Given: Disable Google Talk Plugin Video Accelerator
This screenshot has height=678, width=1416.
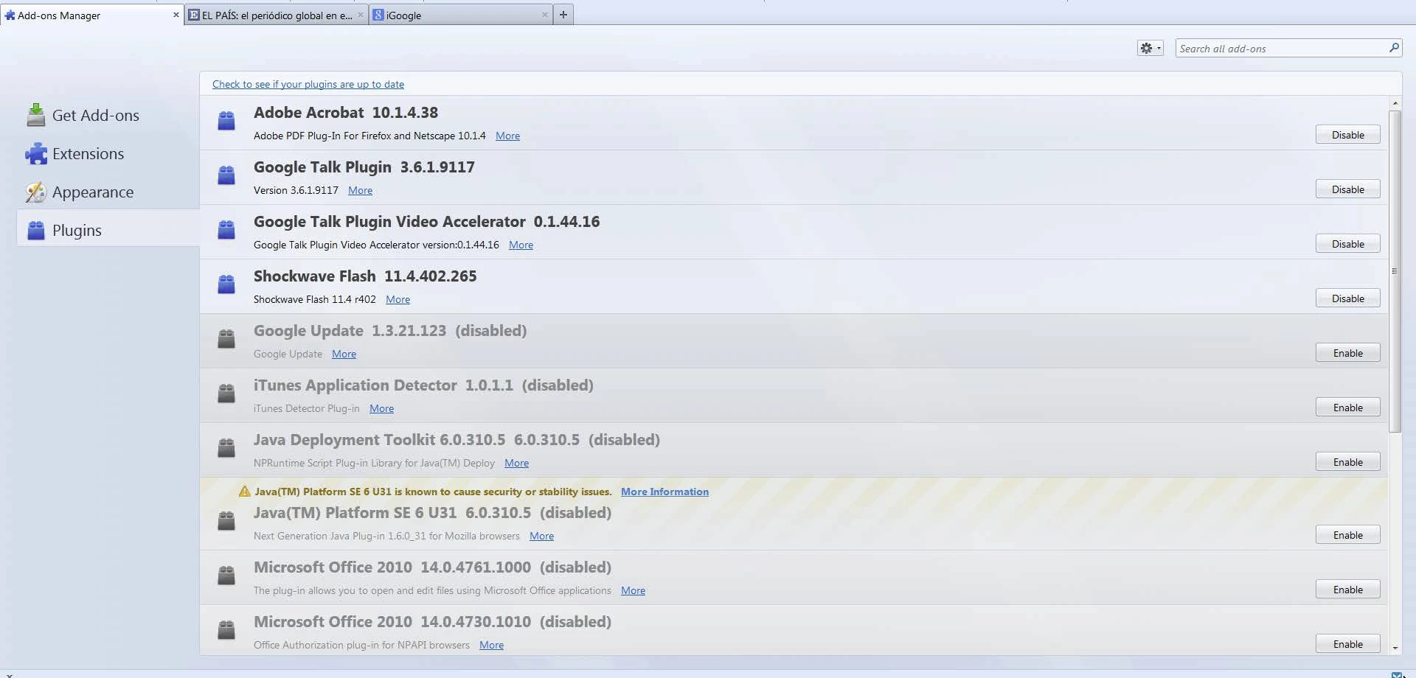Looking at the screenshot, I should [1347, 244].
